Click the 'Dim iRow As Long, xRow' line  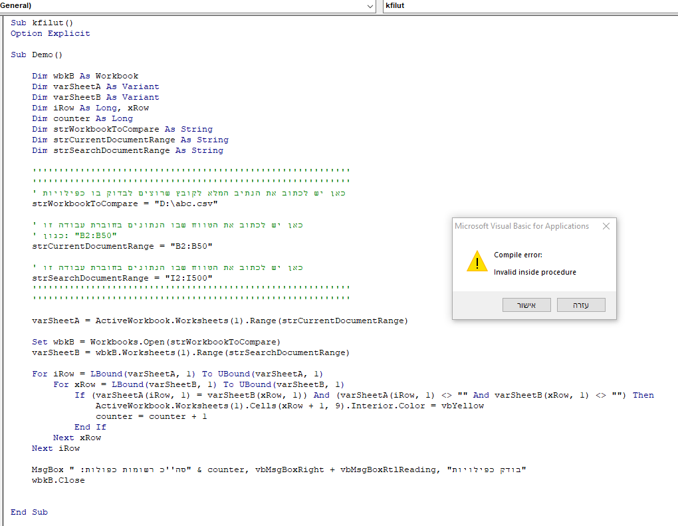click(x=90, y=108)
